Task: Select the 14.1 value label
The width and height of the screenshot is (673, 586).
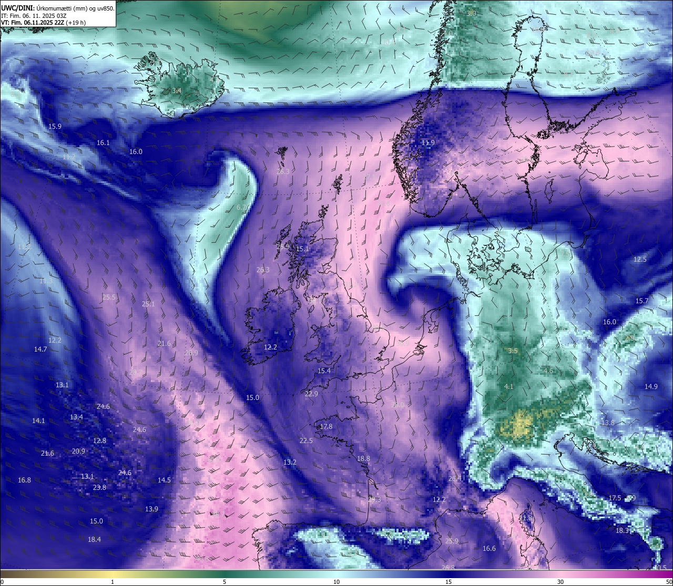Action: click(x=38, y=420)
